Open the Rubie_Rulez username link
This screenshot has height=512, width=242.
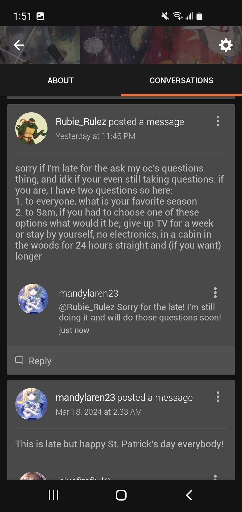(x=81, y=122)
